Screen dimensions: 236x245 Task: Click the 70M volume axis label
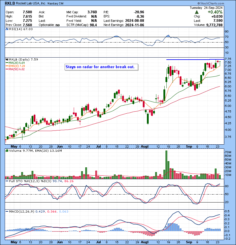pos(228,152)
